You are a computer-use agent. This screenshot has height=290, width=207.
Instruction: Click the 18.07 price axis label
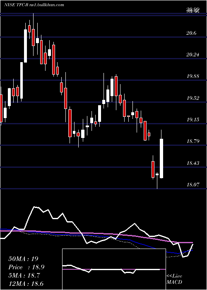click(193, 185)
